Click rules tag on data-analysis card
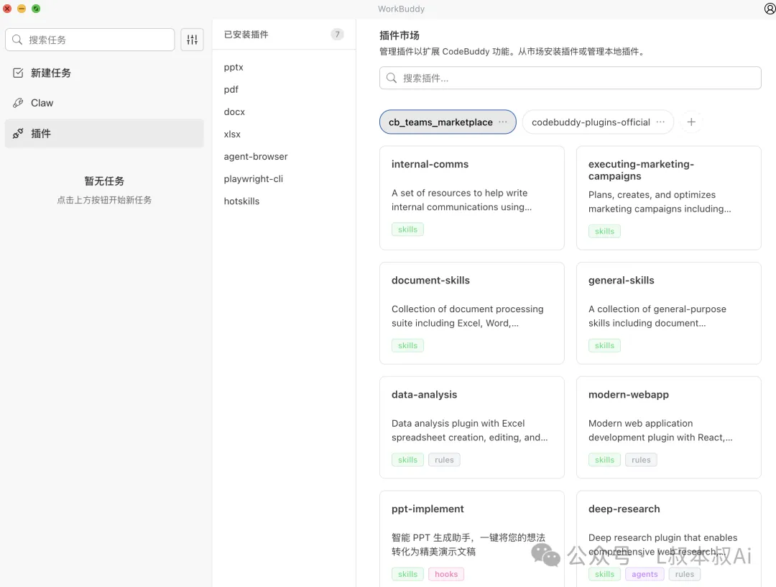Viewport: 776px width, 587px height. click(x=444, y=460)
